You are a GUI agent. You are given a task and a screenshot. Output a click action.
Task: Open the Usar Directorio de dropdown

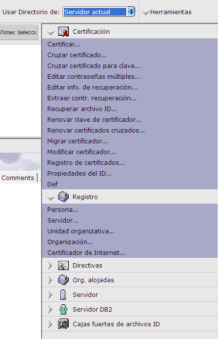[x=99, y=12]
